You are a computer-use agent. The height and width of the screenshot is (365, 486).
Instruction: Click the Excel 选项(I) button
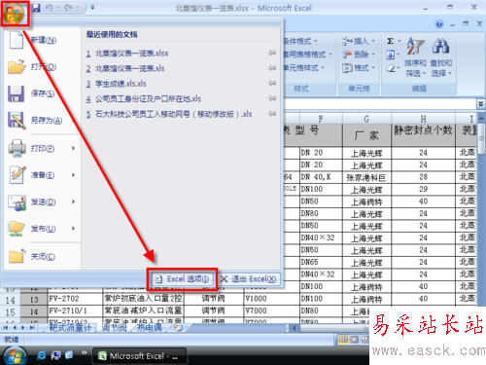[183, 279]
